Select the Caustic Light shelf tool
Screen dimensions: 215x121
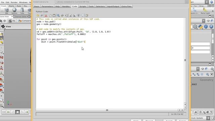tap(195, 11)
